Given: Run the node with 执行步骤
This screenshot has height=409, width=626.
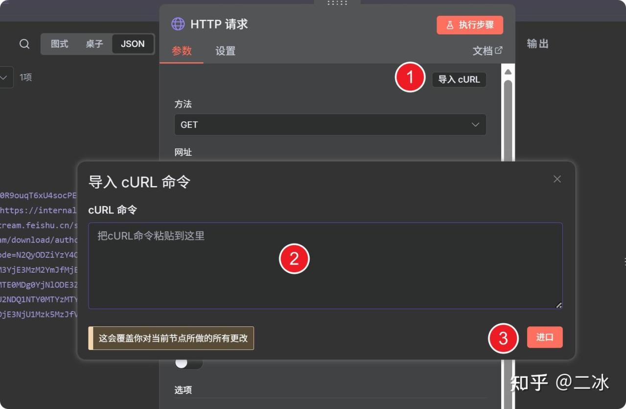Looking at the screenshot, I should point(469,25).
